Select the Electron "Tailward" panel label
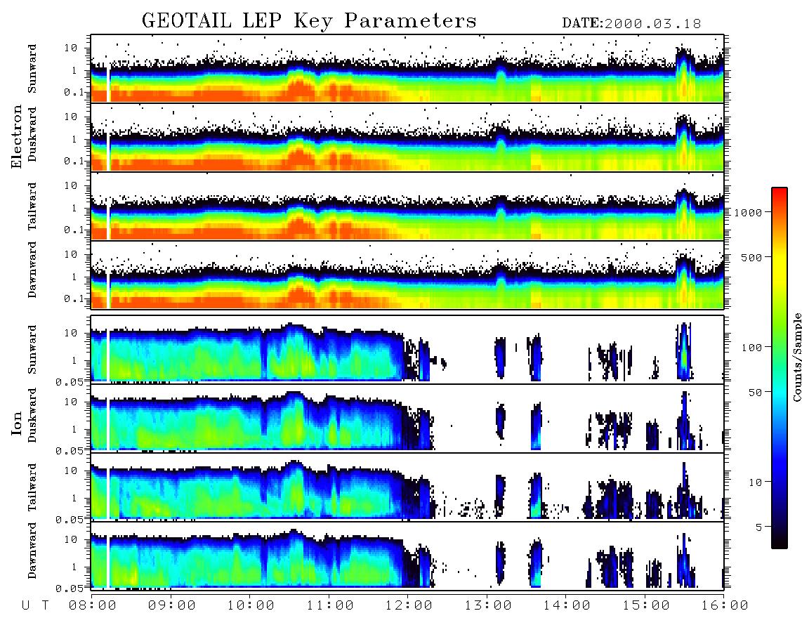Viewport: 802px width, 618px height. point(32,206)
